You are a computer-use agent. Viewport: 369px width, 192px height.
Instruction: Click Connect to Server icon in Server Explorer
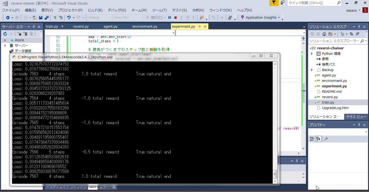25,34
